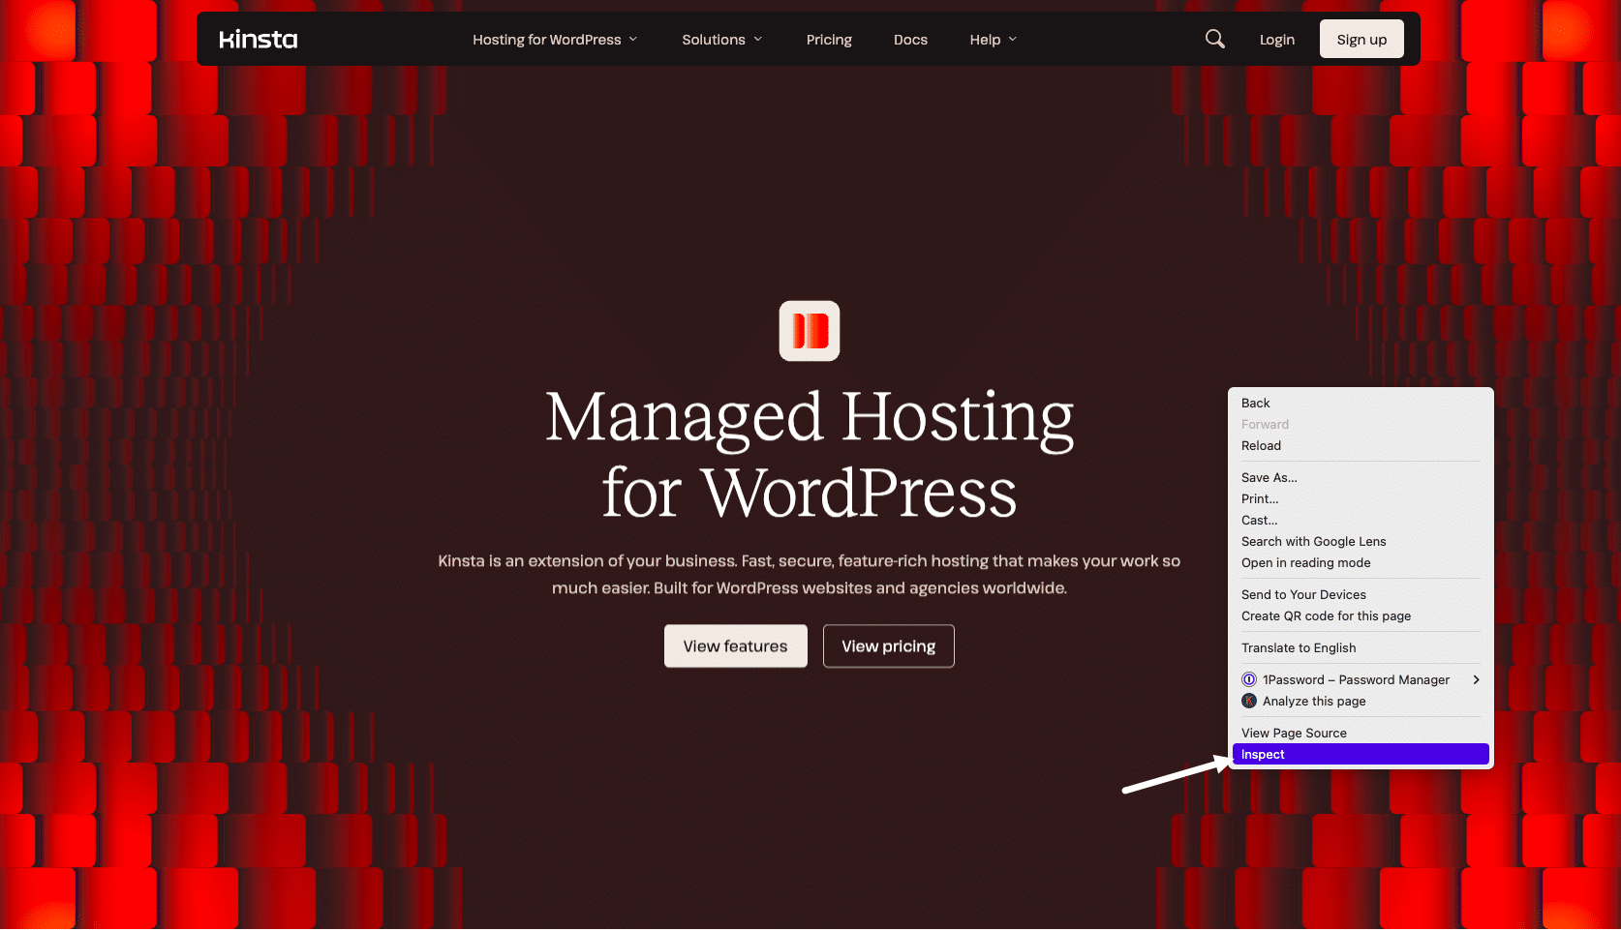Open 1Password submenu arrow
1621x930 pixels.
coord(1476,679)
